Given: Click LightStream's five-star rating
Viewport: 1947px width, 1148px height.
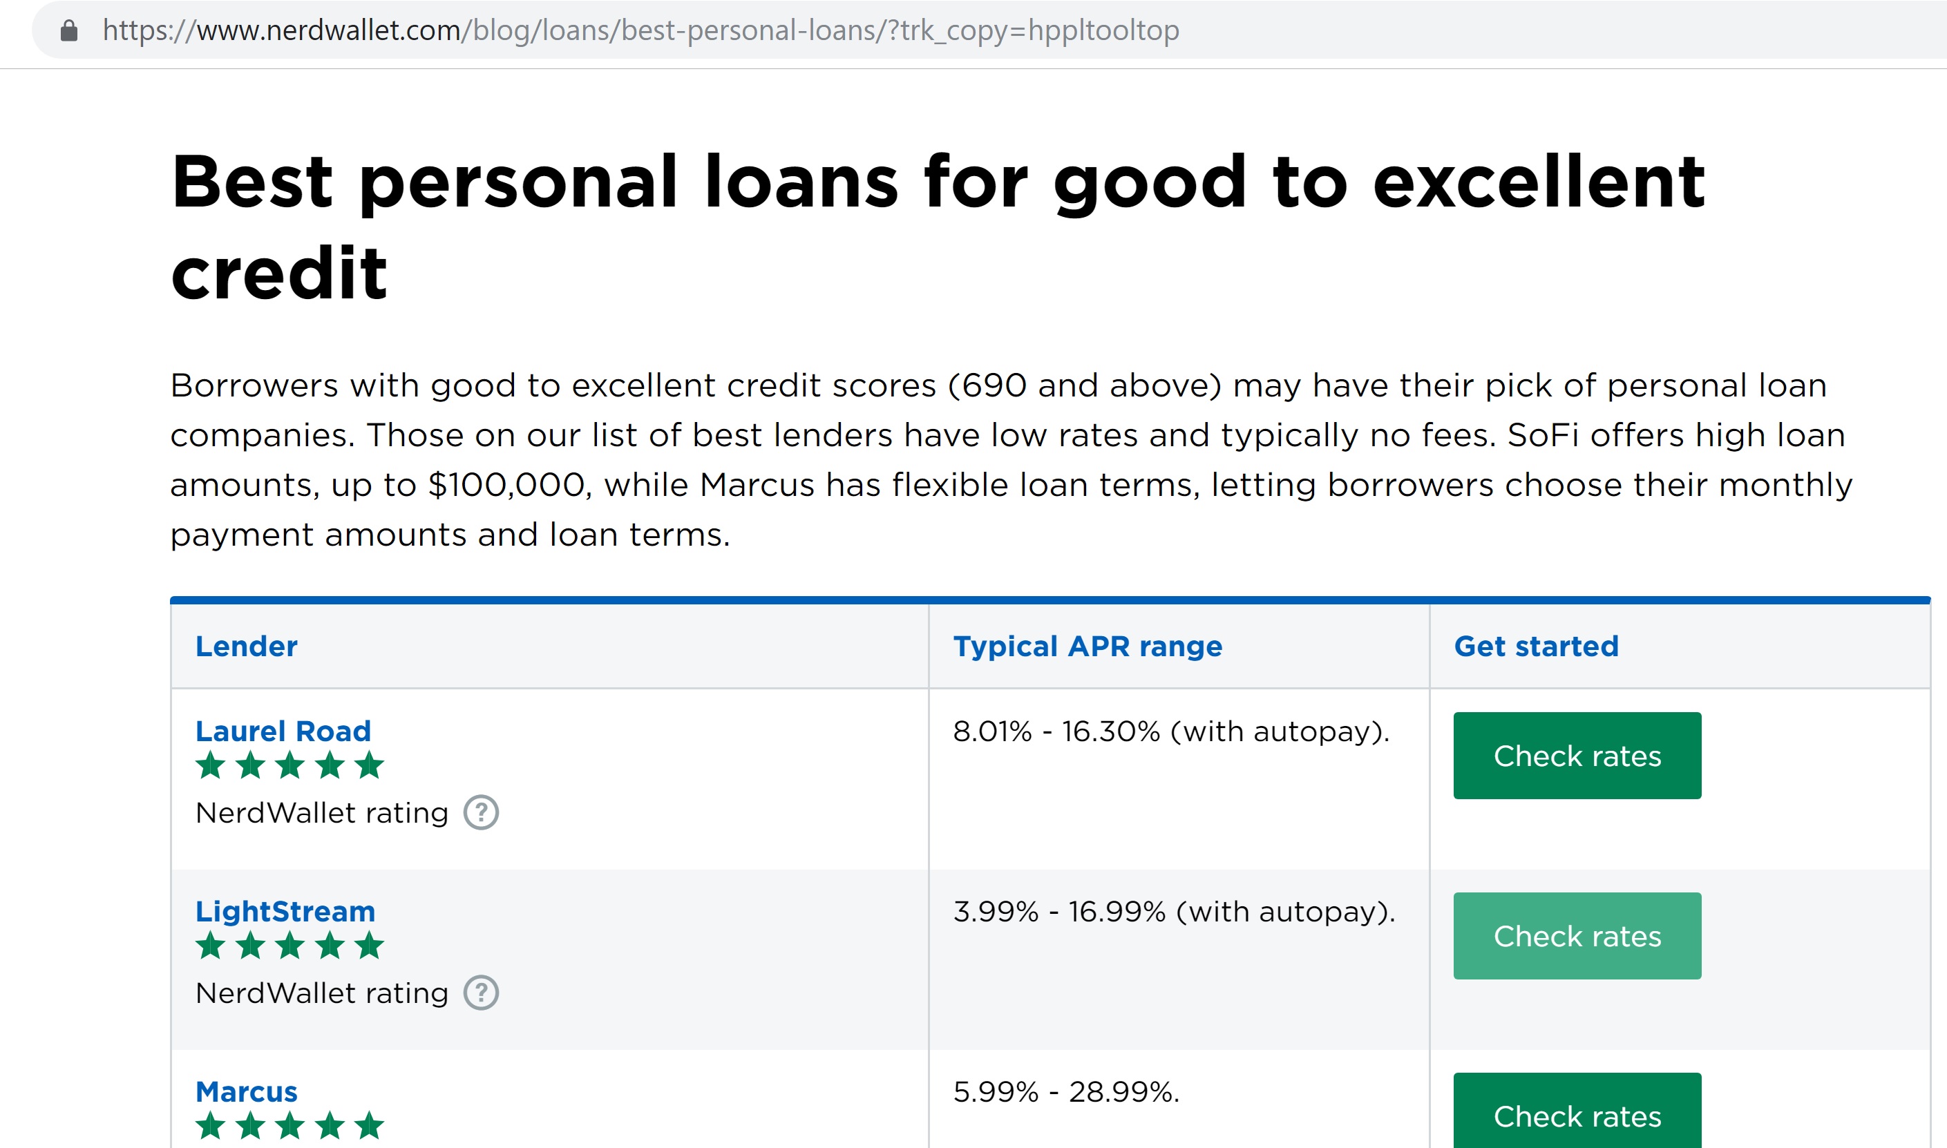Looking at the screenshot, I should coord(290,946).
